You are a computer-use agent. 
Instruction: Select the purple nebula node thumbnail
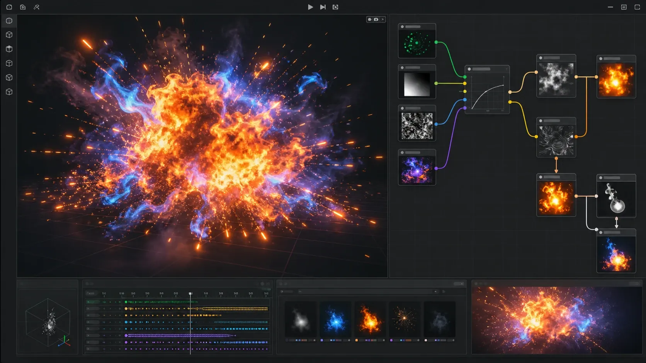click(x=417, y=170)
